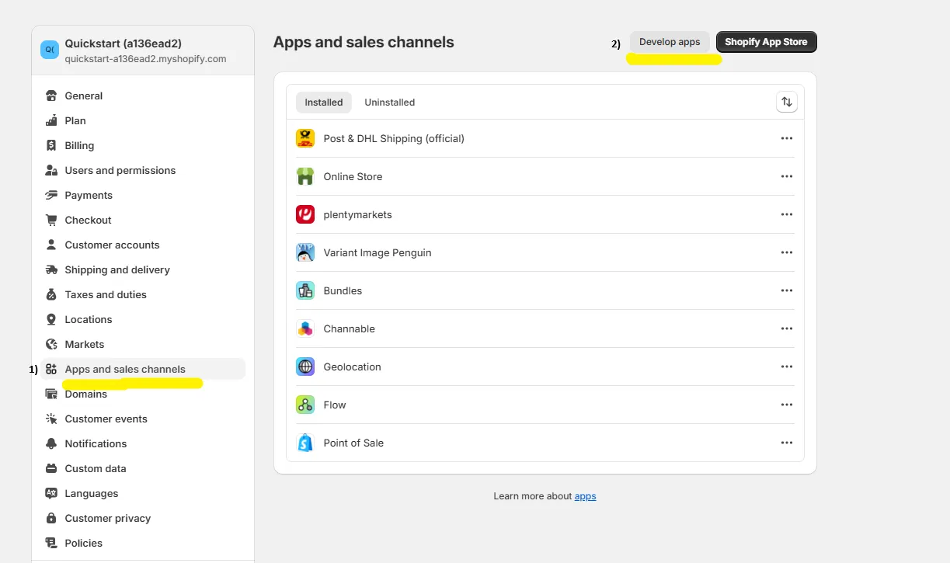Screen dimensions: 950x563
Task: Click the Payments hand icon
Action: click(x=51, y=195)
